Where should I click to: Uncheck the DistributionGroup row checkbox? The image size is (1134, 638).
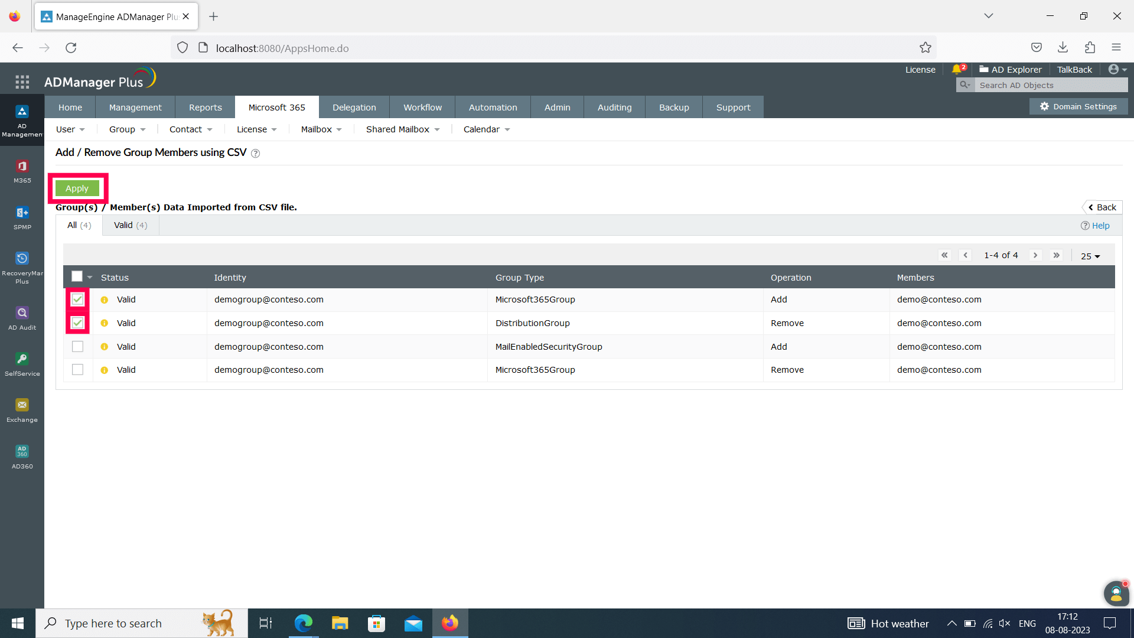(x=77, y=323)
